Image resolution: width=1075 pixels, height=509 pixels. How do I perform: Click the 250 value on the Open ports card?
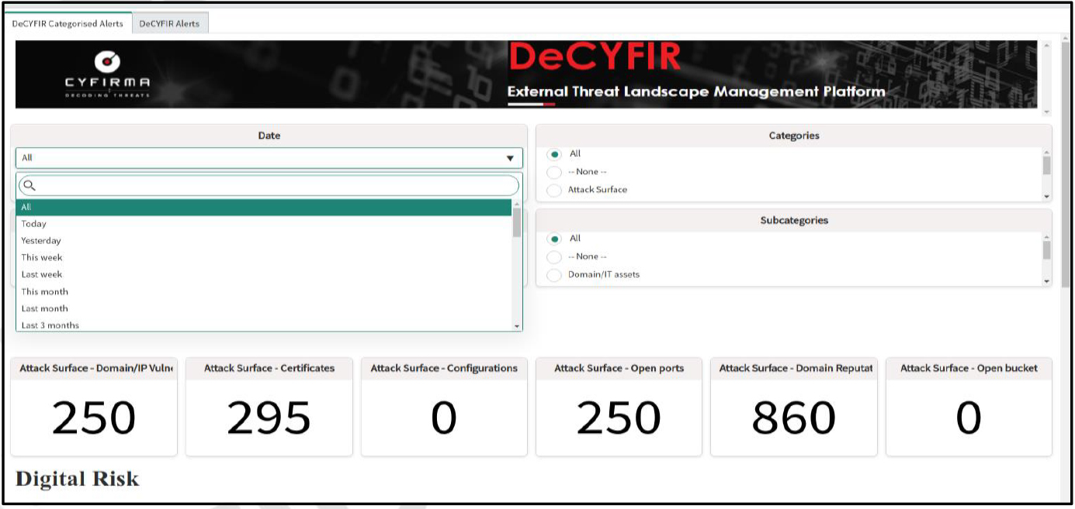[619, 418]
